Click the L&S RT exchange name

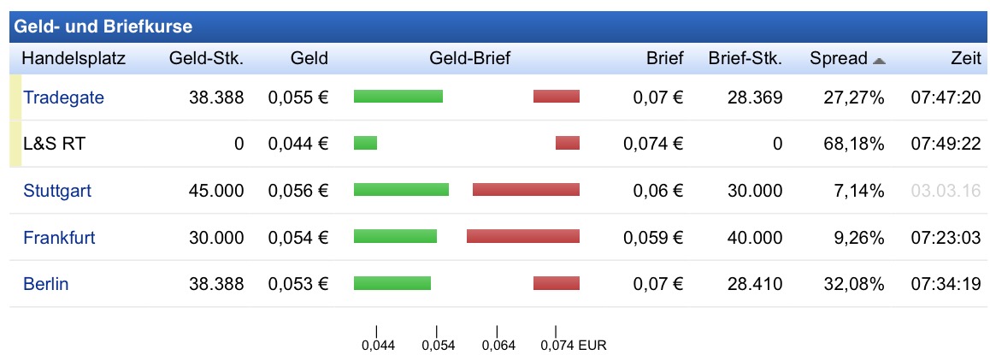[54, 144]
